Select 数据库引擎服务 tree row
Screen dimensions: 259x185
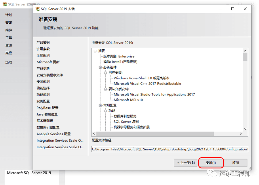125,116
